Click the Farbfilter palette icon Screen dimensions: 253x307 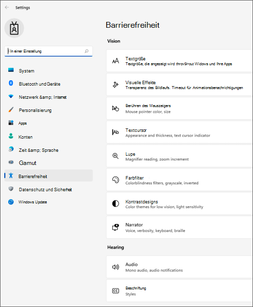(x=115, y=180)
